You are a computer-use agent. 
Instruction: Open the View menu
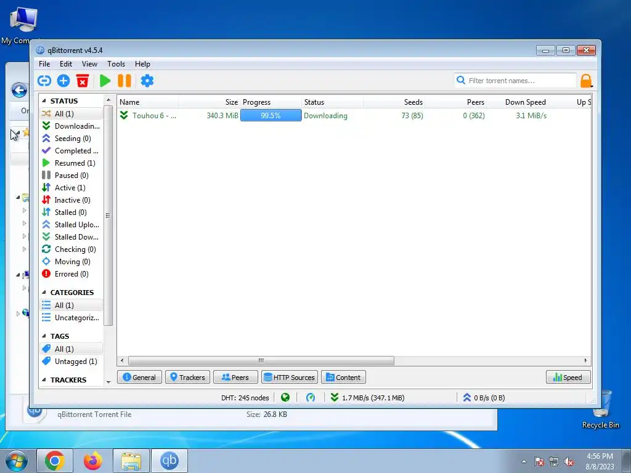click(x=89, y=64)
